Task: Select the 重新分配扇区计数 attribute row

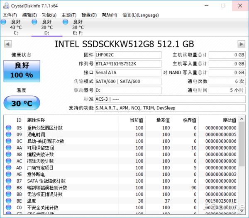Action: click(x=121, y=128)
